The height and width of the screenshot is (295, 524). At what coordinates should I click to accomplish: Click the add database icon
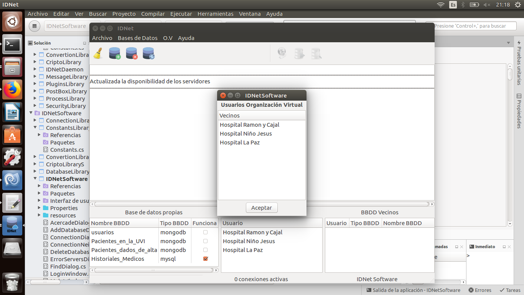pyautogui.click(x=115, y=53)
